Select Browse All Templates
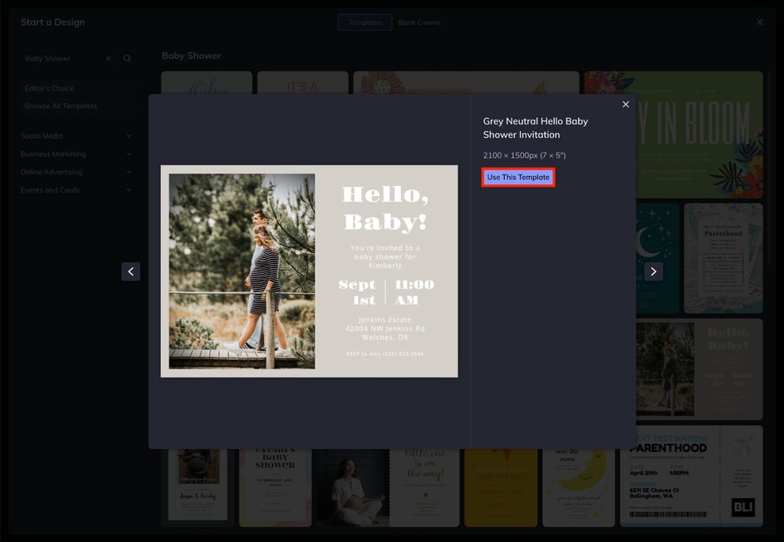Image resolution: width=784 pixels, height=542 pixels. pyautogui.click(x=79, y=106)
